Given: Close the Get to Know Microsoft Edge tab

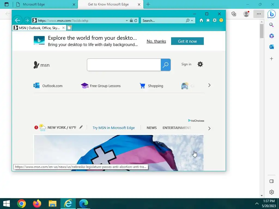Looking at the screenshot, I should click(139, 4).
